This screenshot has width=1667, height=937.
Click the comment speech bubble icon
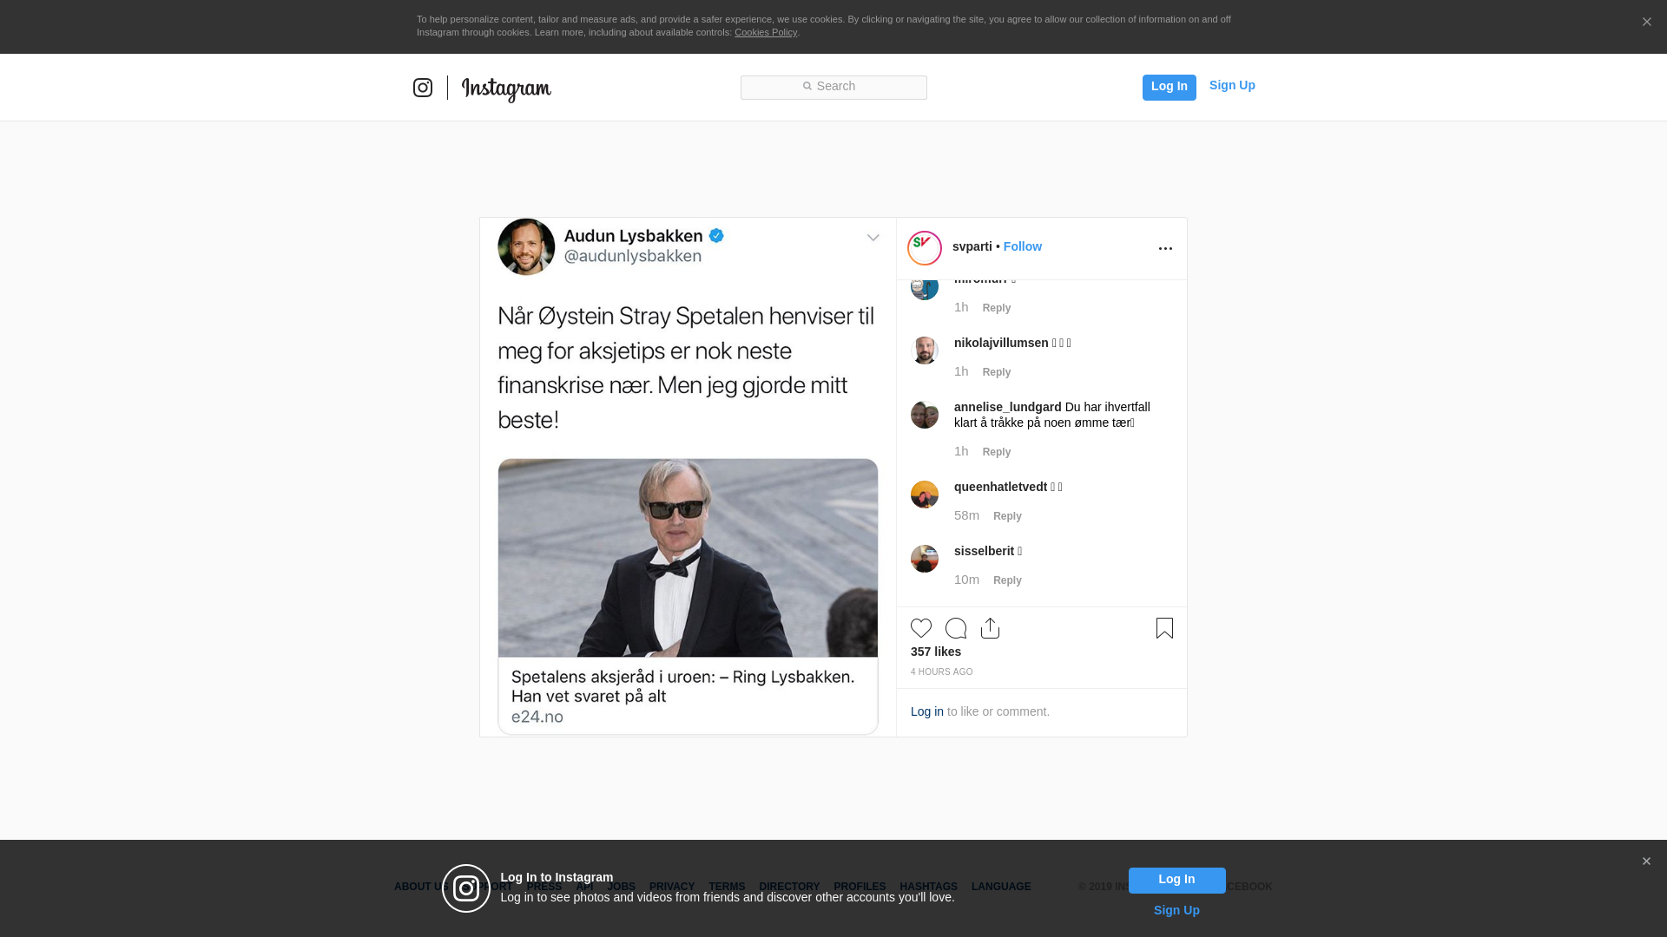[x=956, y=628]
